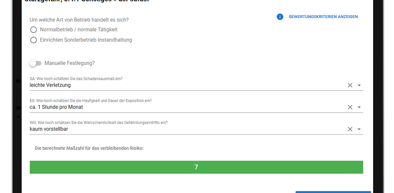Image resolution: width=394 pixels, height=193 pixels.
Task: Click the 'berechnete Maßzahl' risk label text
Action: (x=89, y=148)
